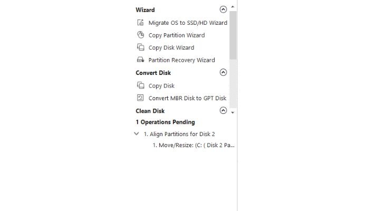Open Partition Recovery Wizard
This screenshot has width=369, height=211.
point(181,60)
